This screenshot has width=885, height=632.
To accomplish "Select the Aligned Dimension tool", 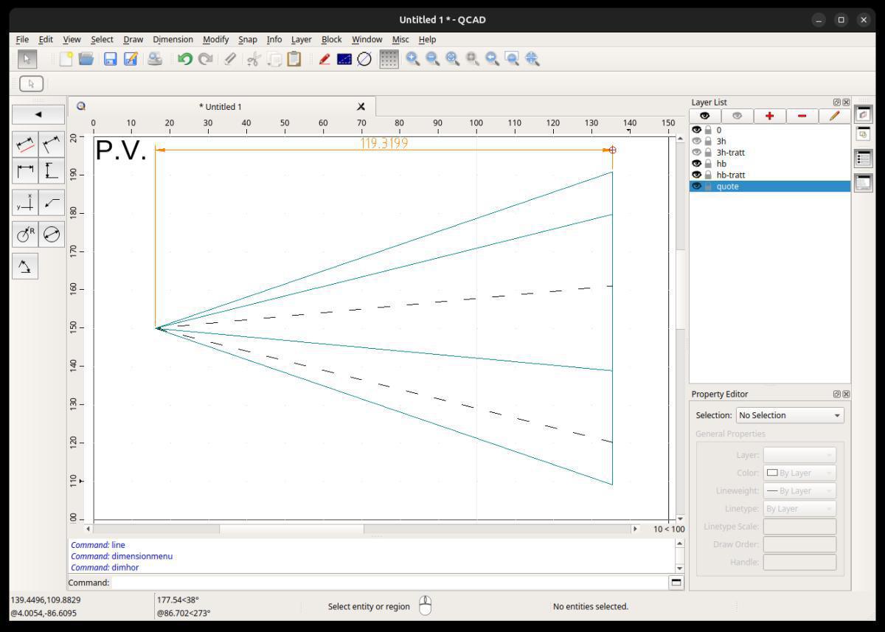I will [25, 145].
